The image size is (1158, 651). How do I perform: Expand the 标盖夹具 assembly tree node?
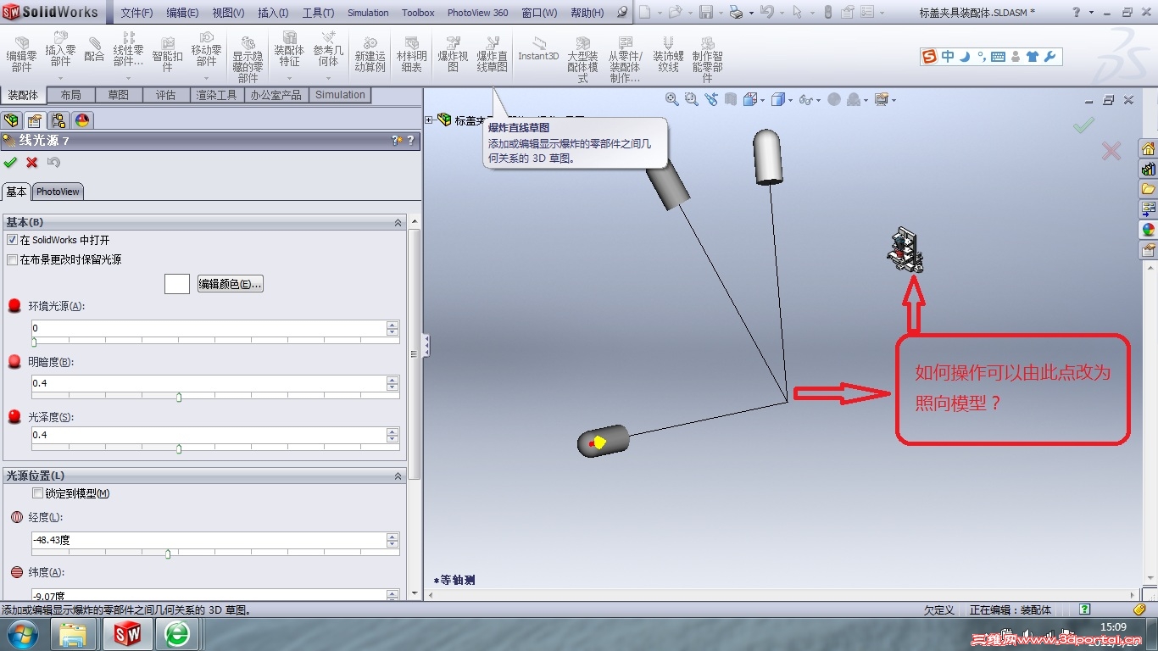(429, 120)
